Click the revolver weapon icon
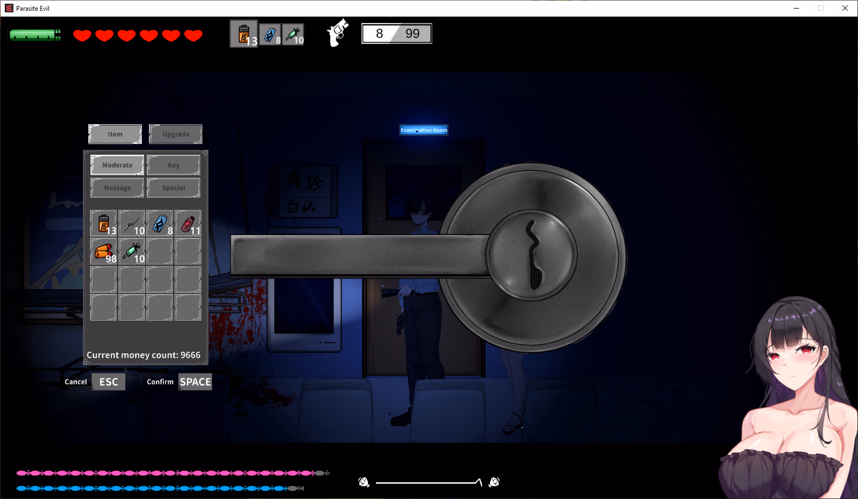 (x=338, y=33)
